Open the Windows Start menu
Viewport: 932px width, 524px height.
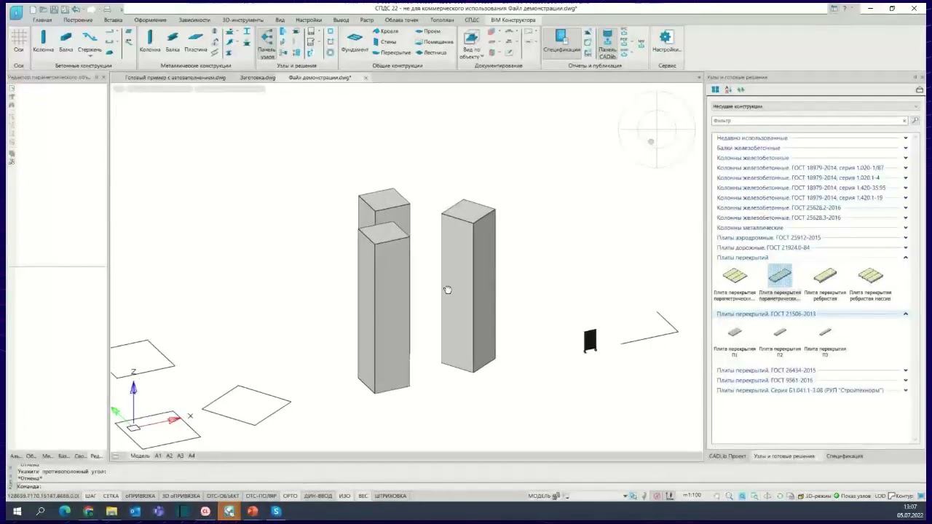pyautogui.click(x=17, y=512)
